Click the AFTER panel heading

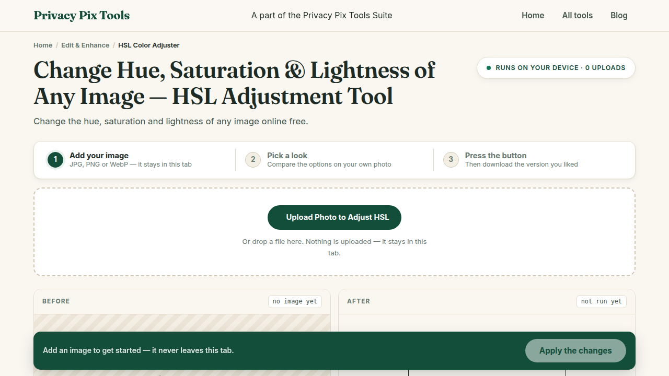359,301
